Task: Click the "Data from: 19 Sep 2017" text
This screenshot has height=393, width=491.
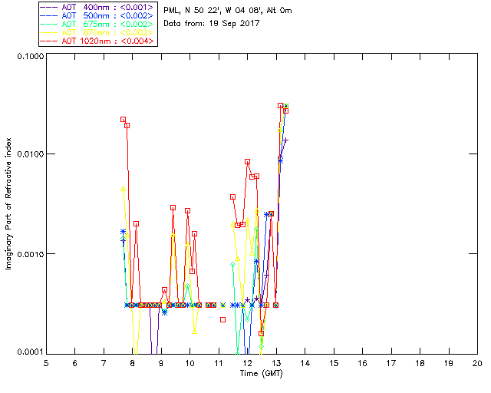Action: 212,24
